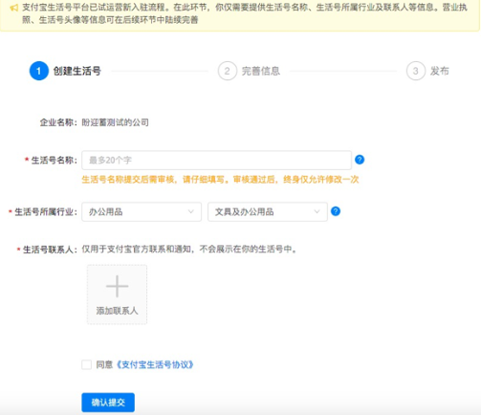Expand chevron arrow of 办公用品 select
Screen dimensions: 481x415
(191, 211)
